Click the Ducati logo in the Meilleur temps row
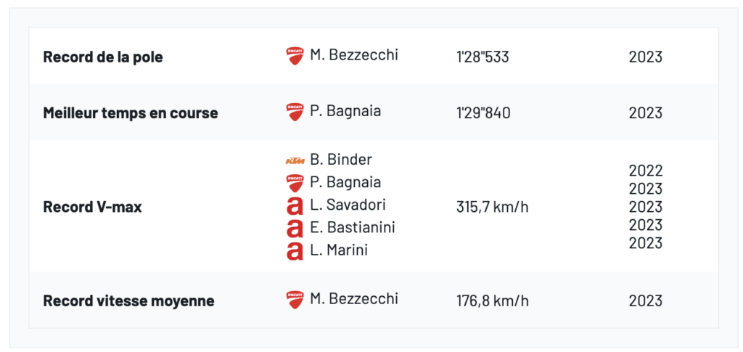The image size is (743, 352). coord(295,112)
